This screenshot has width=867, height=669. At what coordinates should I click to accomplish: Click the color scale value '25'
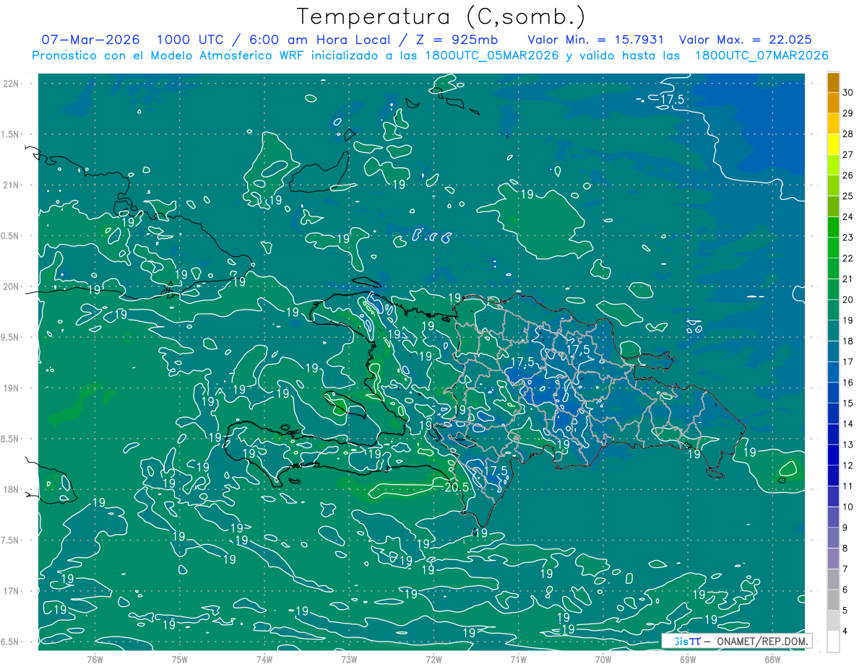(848, 196)
